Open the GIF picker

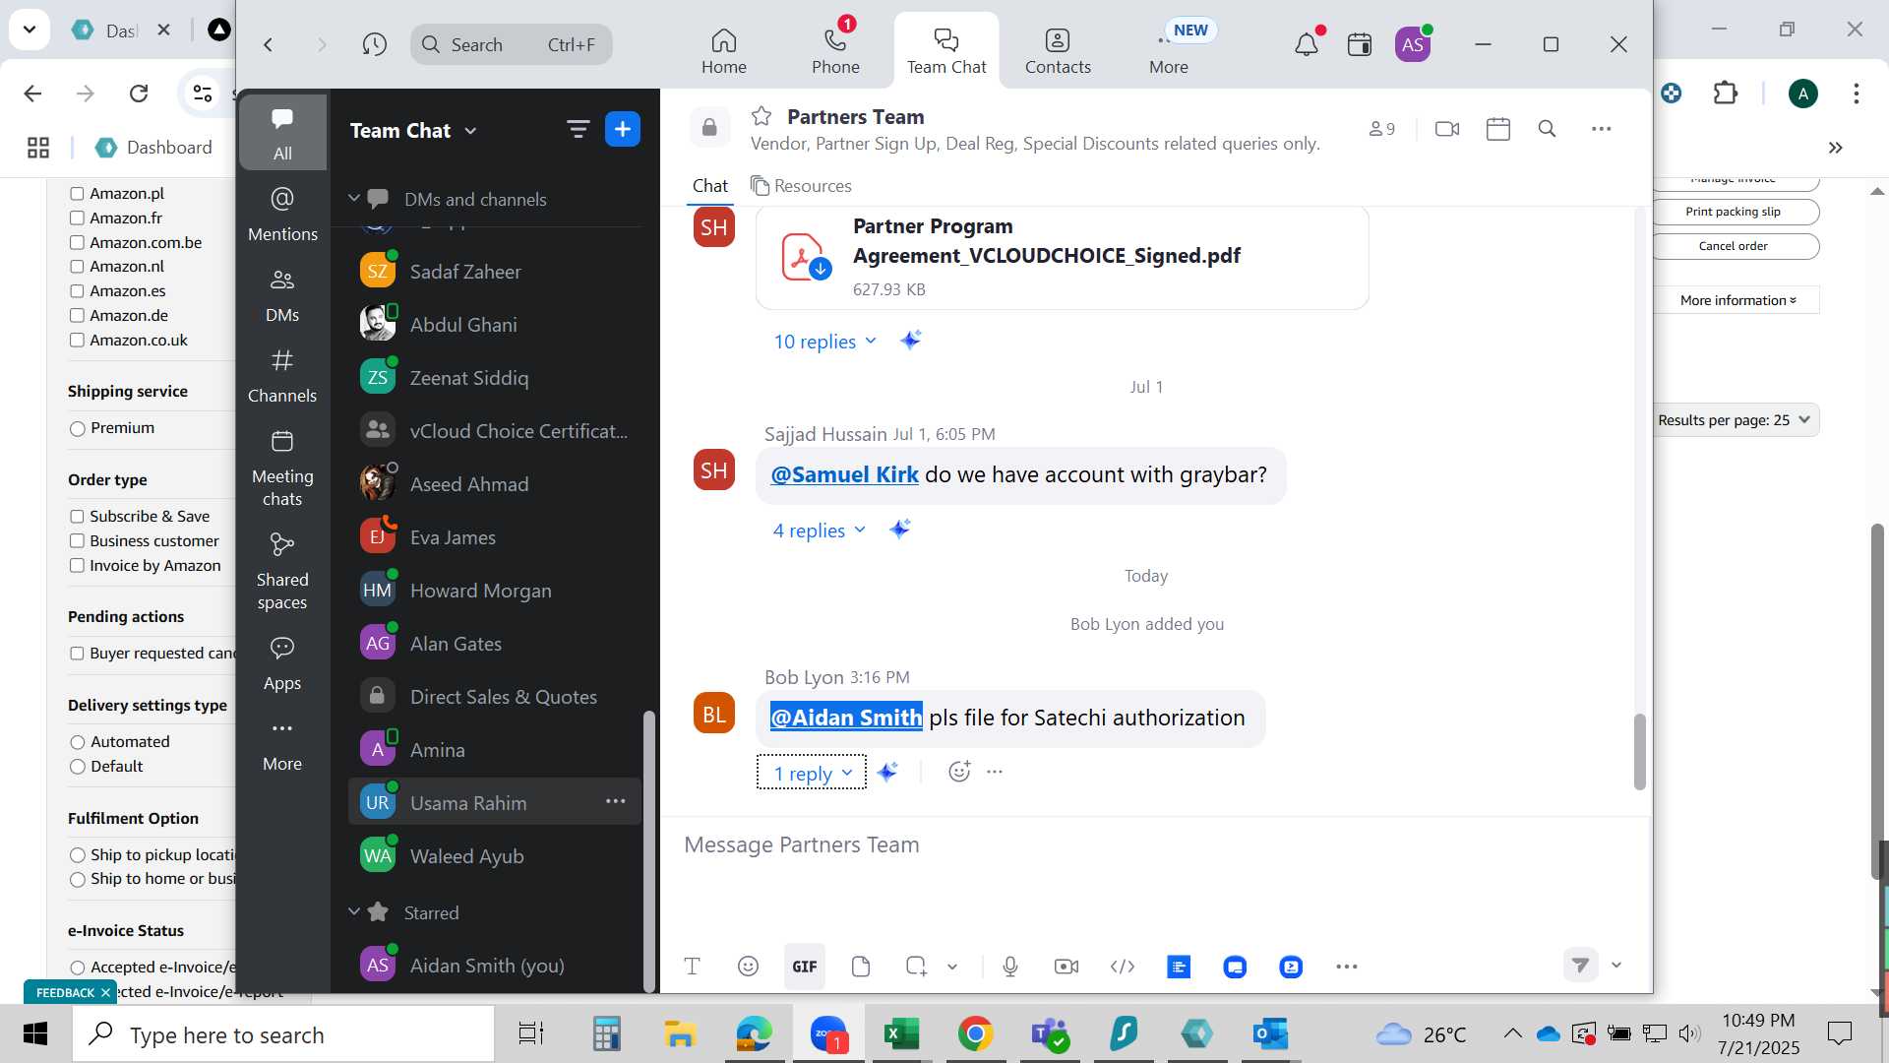coord(805,967)
